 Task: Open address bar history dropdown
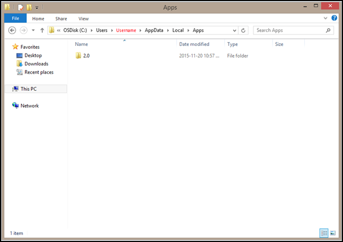point(234,31)
